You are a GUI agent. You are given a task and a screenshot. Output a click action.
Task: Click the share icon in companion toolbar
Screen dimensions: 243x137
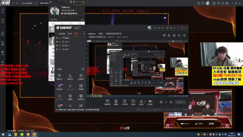(x=184, y=35)
